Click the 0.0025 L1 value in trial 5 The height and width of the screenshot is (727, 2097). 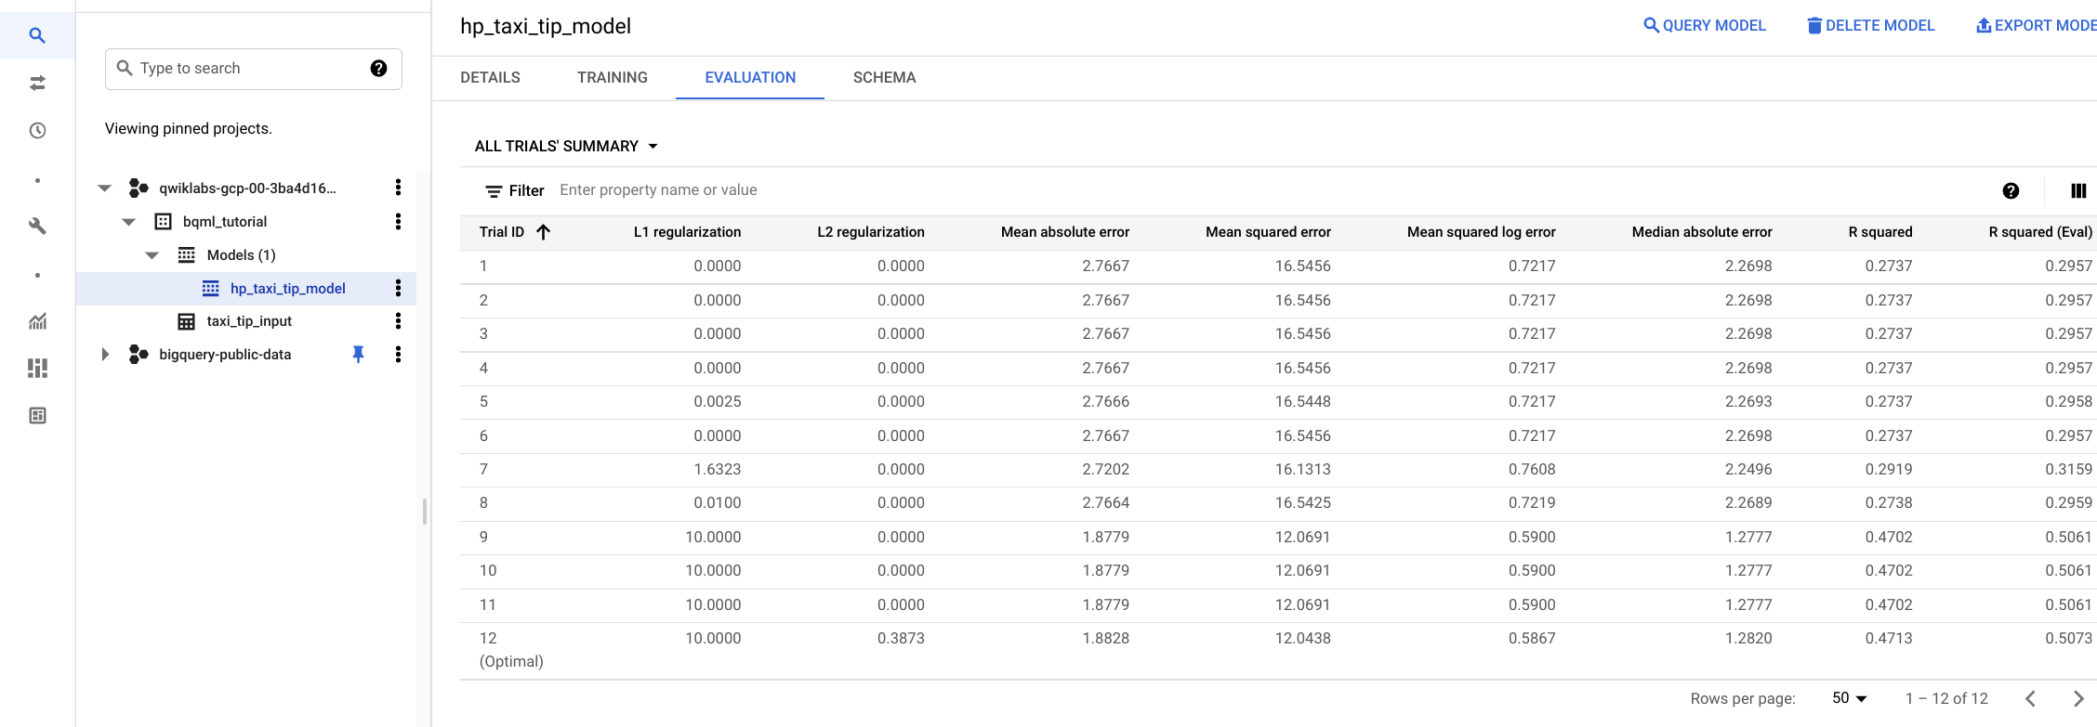pyautogui.click(x=717, y=402)
